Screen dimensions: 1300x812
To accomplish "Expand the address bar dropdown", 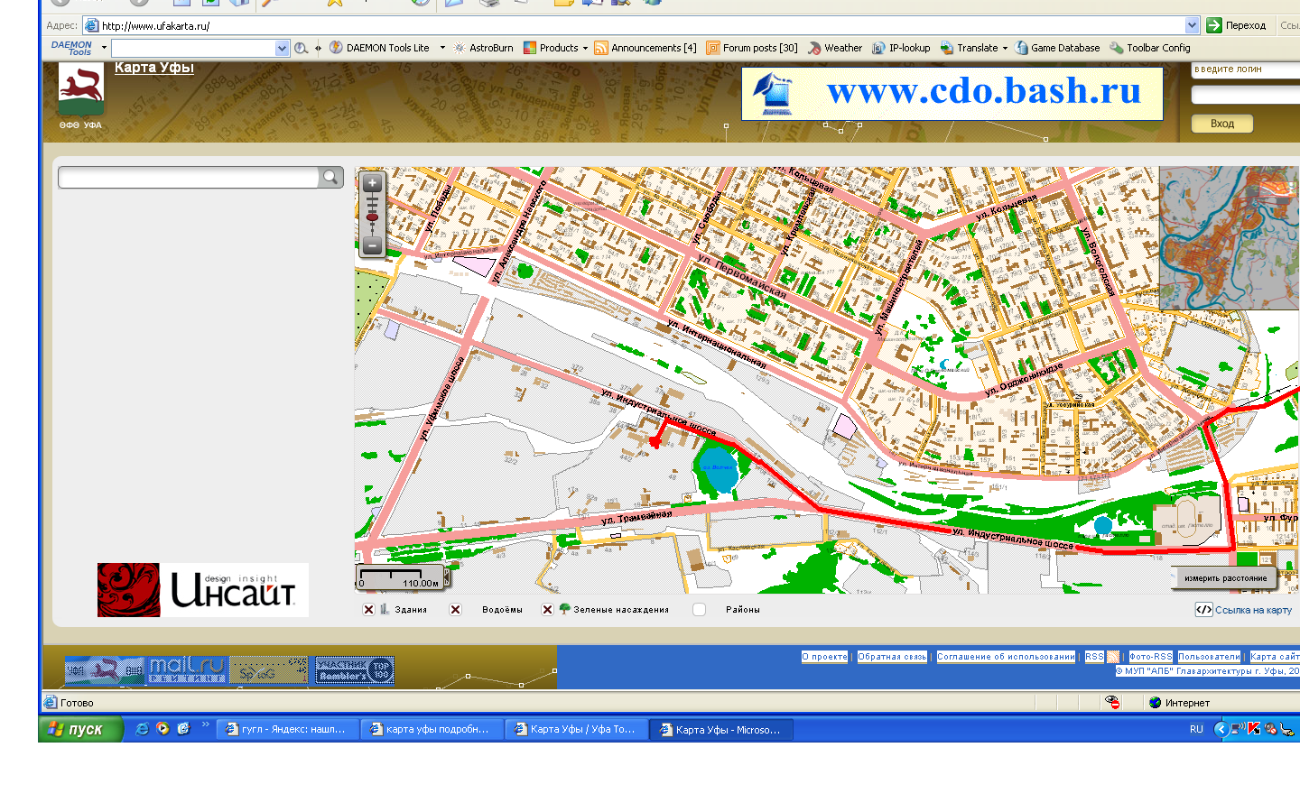I will [x=1192, y=25].
